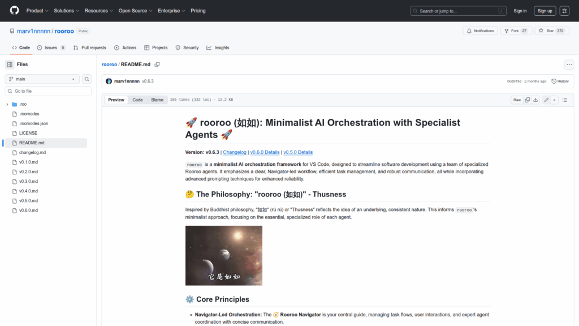The width and height of the screenshot is (579, 326).
Task: Edit this file with pencil icon
Action: 546,100
